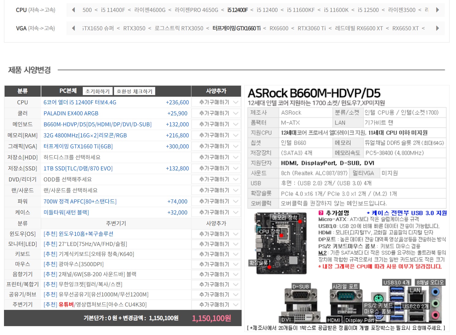Expand 추가구매하기 dropdown for 메인보드
This screenshot has height=335, width=456.
pyautogui.click(x=216, y=125)
